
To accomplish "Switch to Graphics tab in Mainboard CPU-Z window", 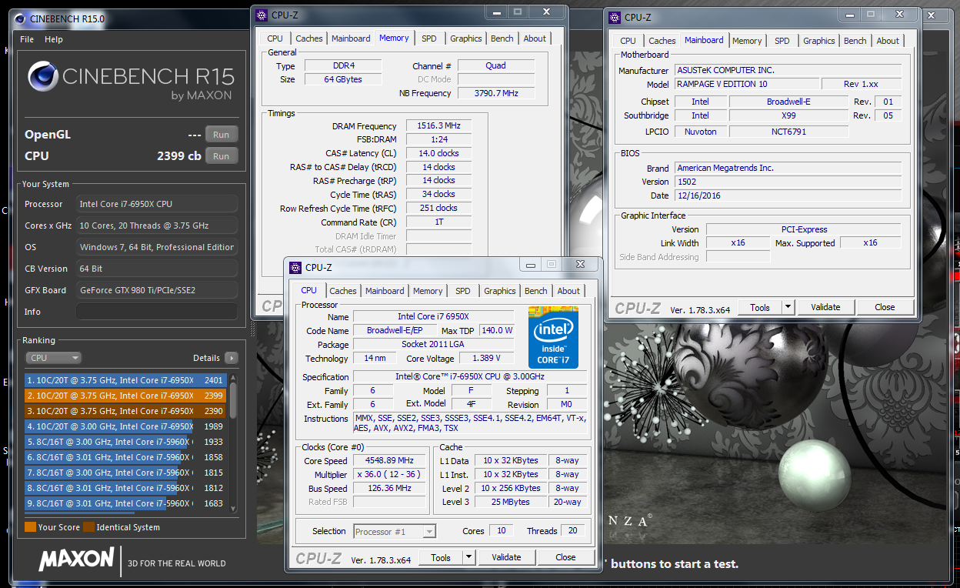I will (819, 41).
